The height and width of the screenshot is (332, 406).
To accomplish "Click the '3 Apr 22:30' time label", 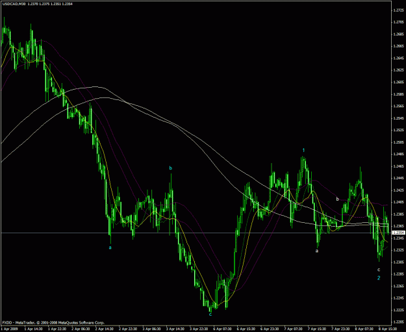I will (x=197, y=329).
